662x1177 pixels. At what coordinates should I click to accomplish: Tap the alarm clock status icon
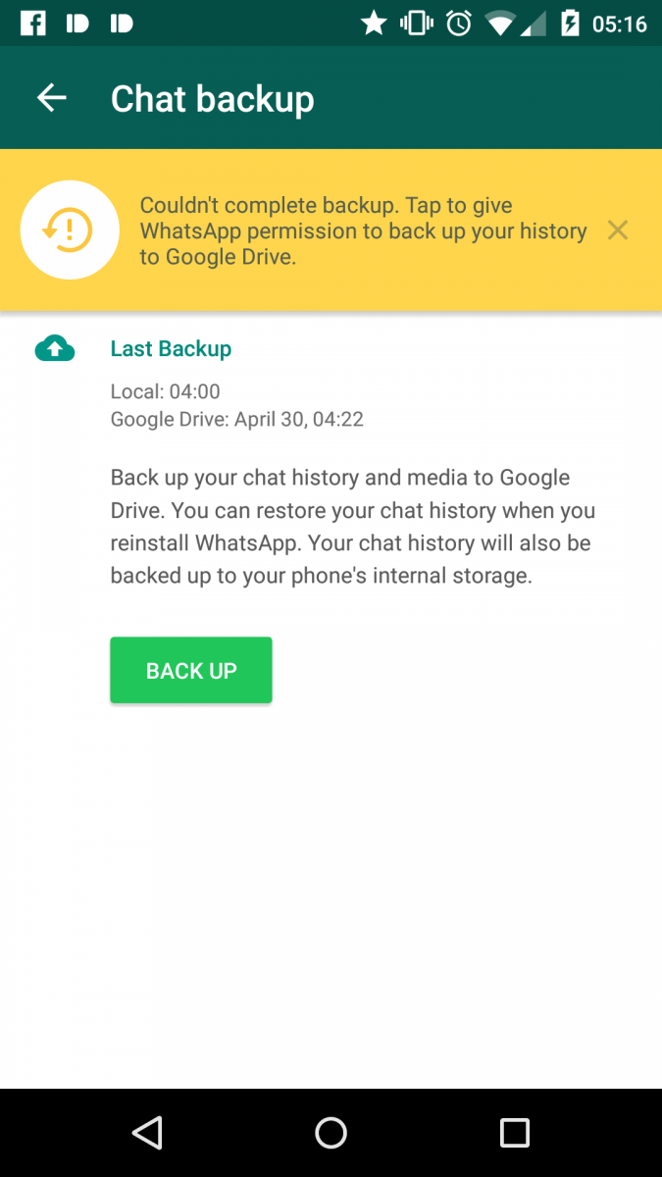[459, 24]
